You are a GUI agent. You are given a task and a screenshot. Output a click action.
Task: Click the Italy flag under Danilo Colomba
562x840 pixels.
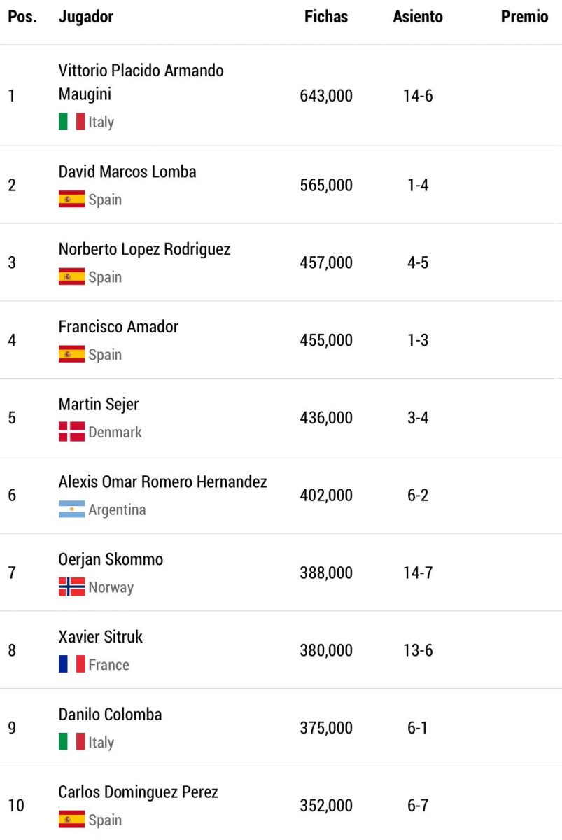click(71, 742)
